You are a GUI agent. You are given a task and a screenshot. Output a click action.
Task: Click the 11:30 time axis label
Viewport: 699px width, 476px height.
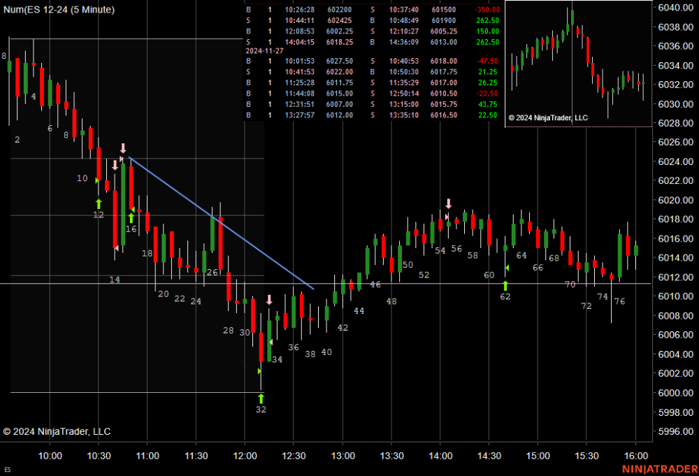[196, 456]
